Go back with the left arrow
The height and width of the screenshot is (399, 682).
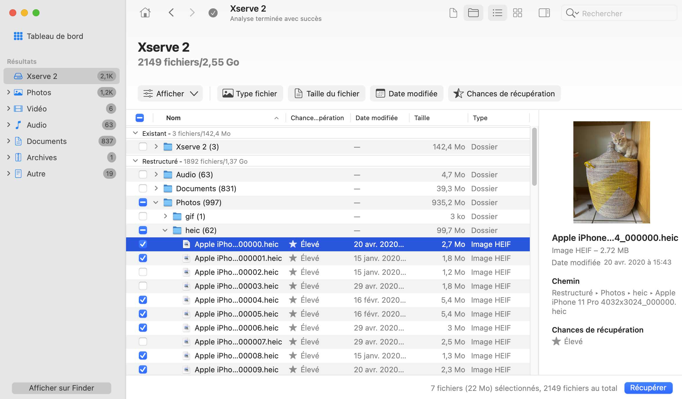pyautogui.click(x=171, y=13)
